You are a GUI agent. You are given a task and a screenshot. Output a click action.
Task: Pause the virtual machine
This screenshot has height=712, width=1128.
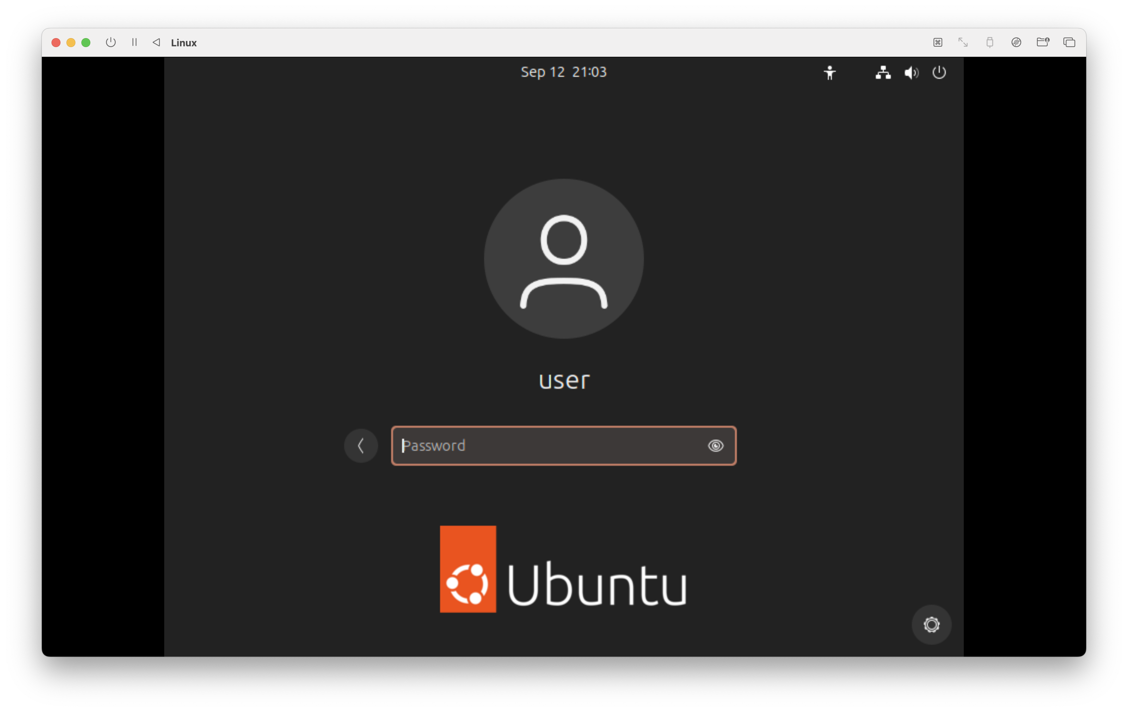click(x=134, y=42)
